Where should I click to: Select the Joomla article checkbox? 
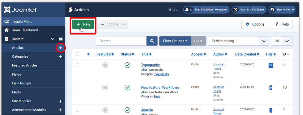(x=77, y=110)
